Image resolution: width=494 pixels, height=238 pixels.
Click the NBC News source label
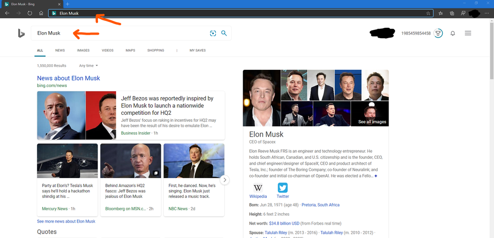178,209
